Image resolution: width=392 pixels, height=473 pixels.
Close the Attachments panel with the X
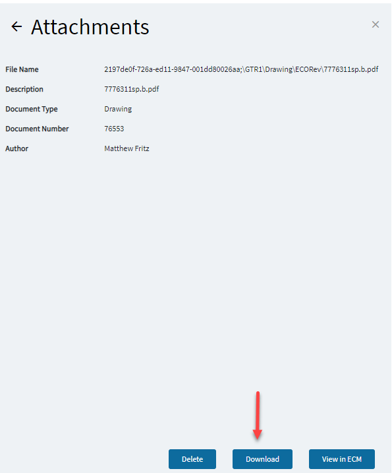(x=375, y=24)
